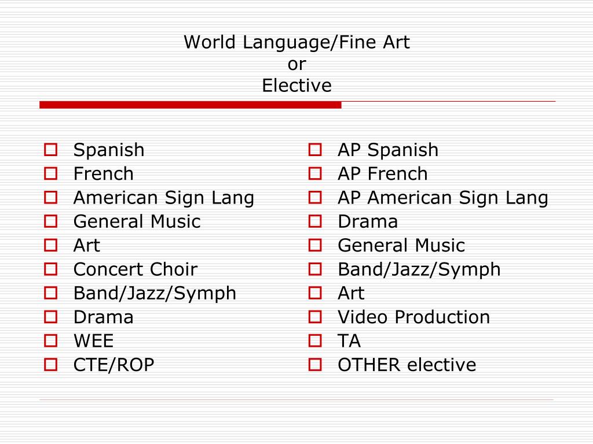Viewport: 593px width, 444px height.
Task: Tick the AP French checkbox
Action: [315, 173]
